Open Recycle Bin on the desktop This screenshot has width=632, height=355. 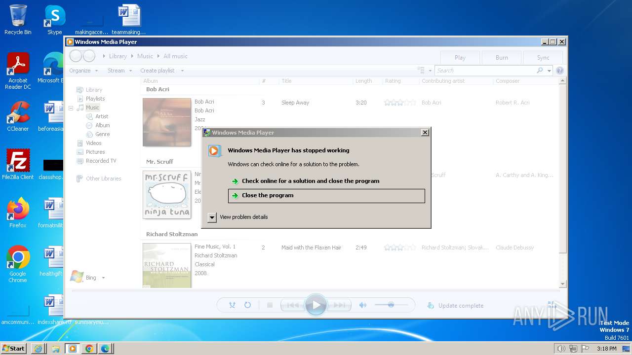18,20
